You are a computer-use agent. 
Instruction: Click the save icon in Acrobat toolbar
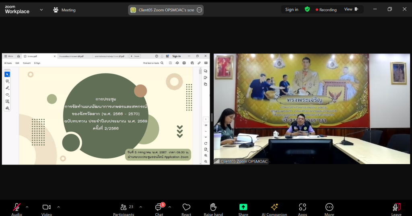(x=171, y=63)
